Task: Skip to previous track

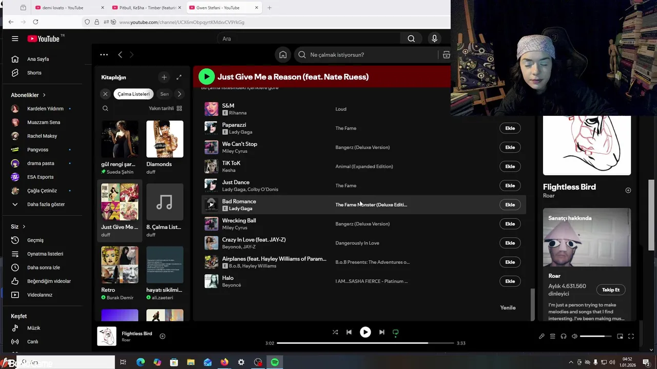Action: point(349,332)
